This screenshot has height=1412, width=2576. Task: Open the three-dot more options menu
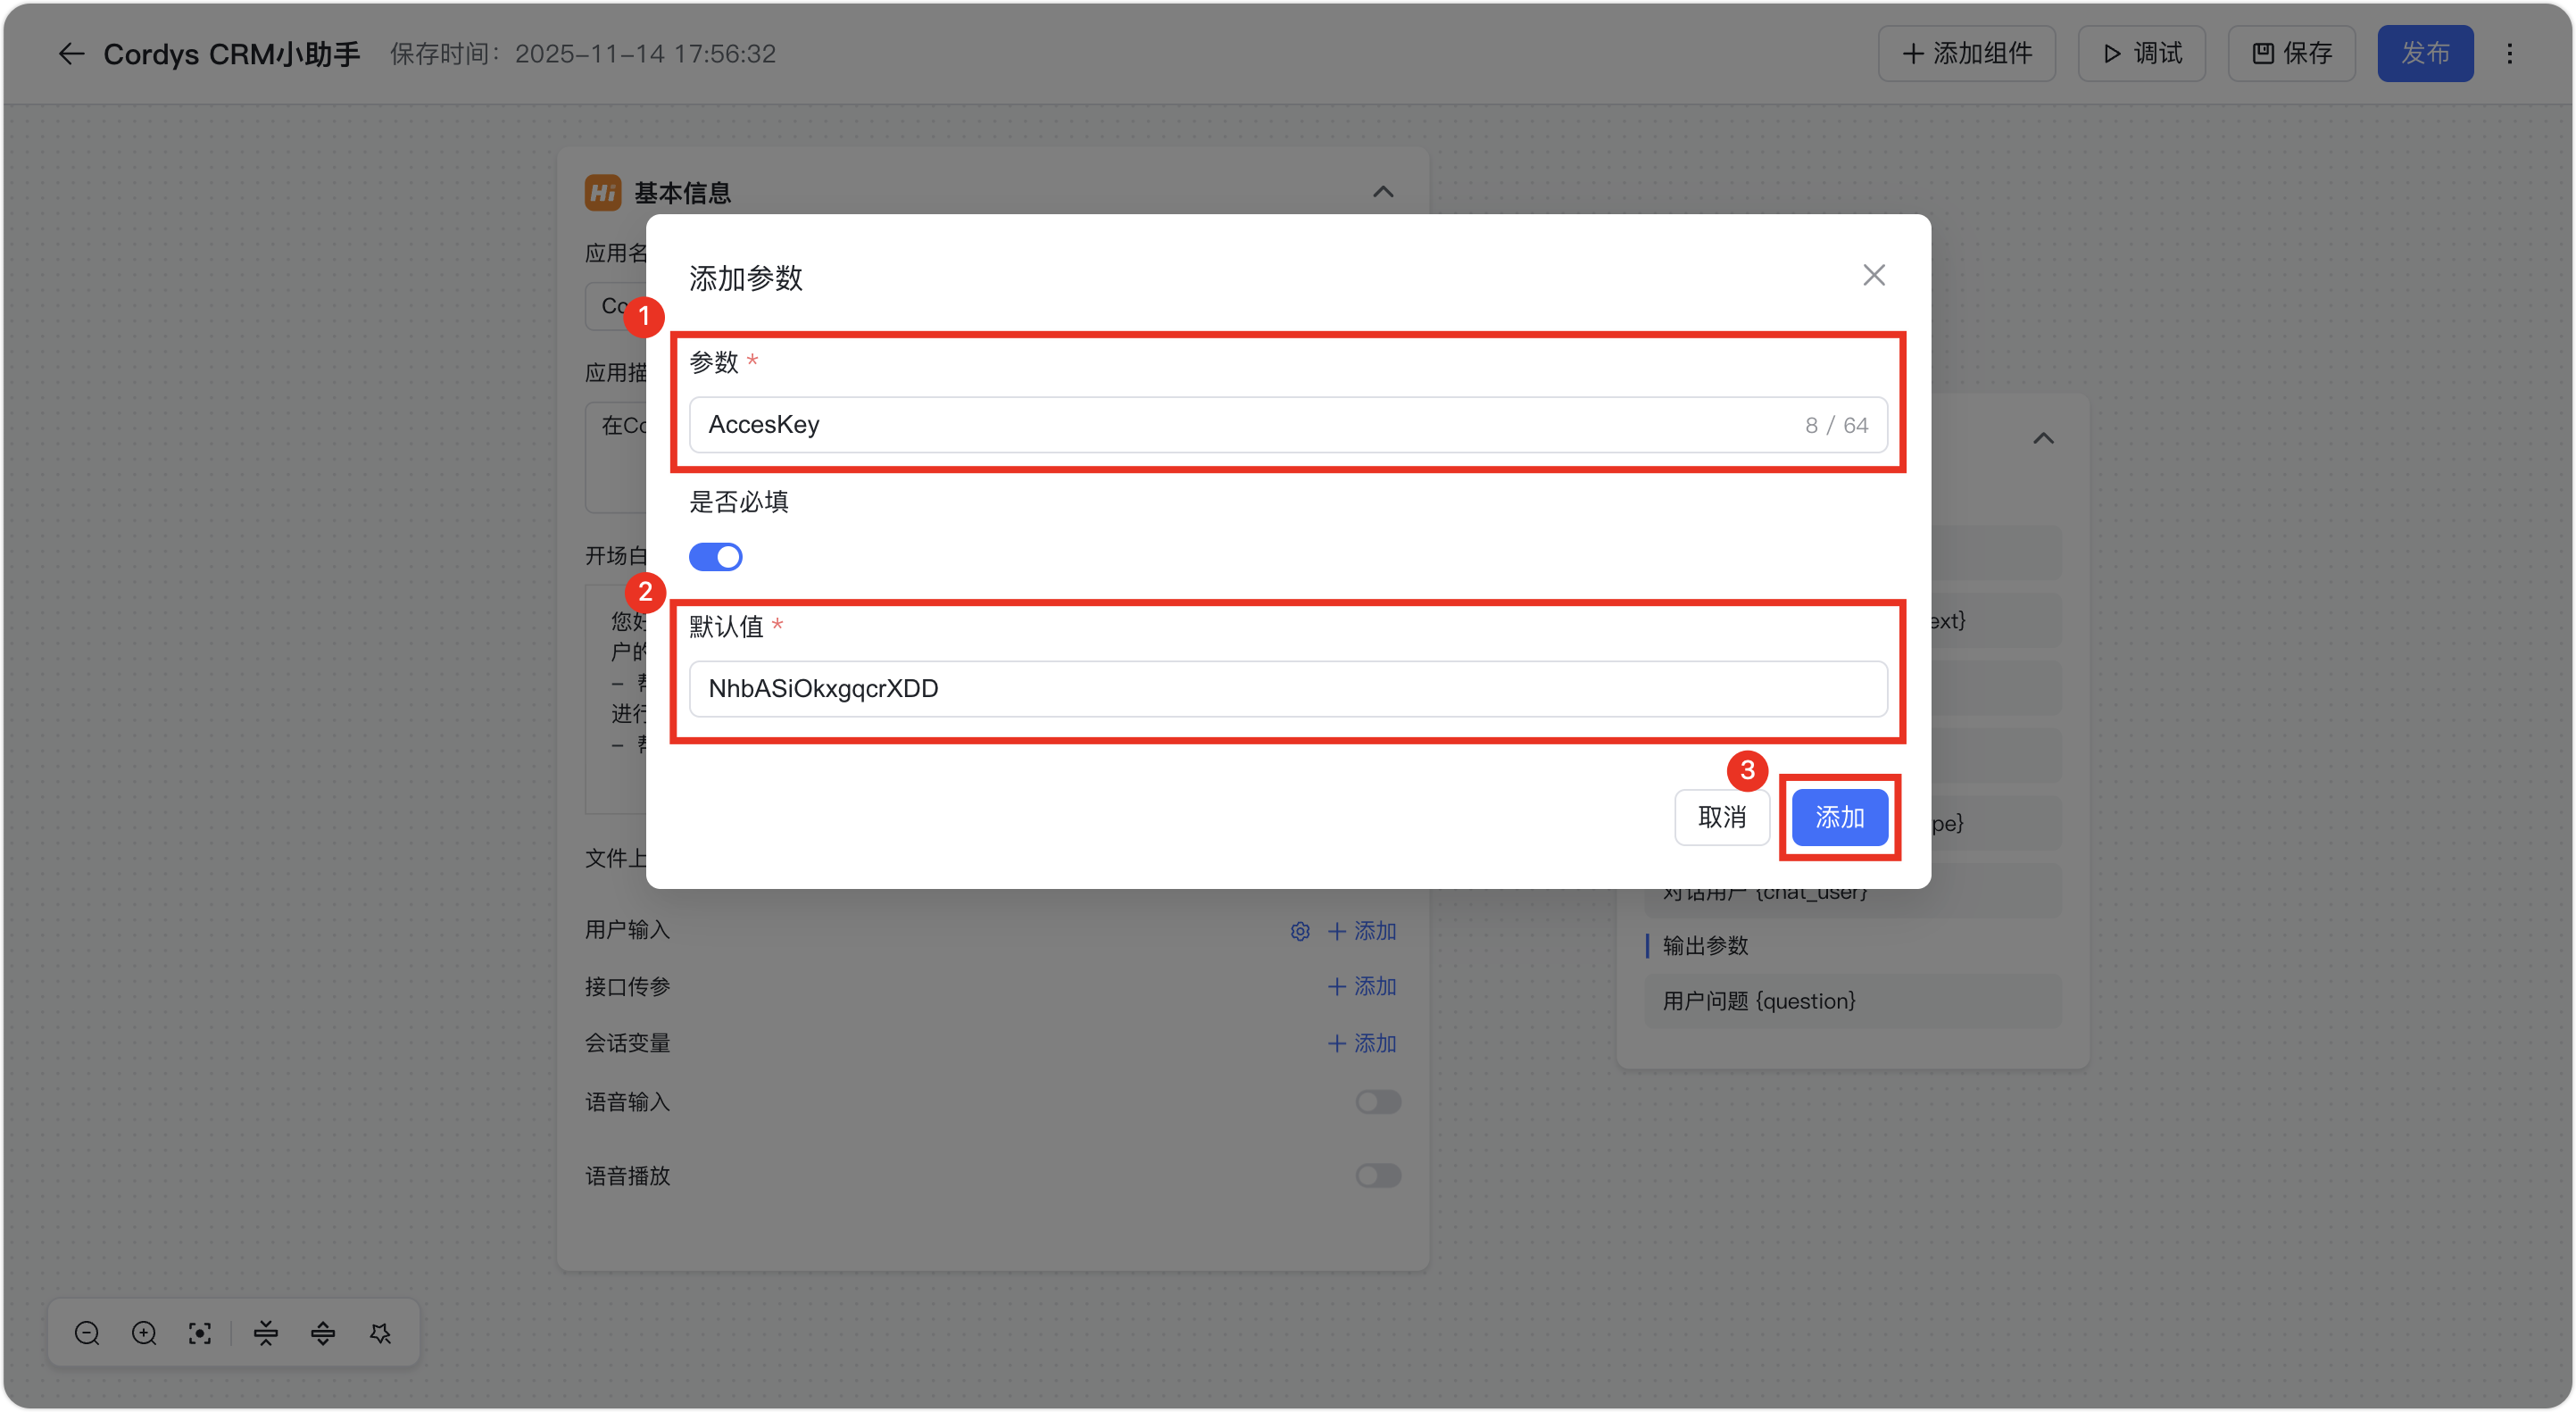point(2509,53)
